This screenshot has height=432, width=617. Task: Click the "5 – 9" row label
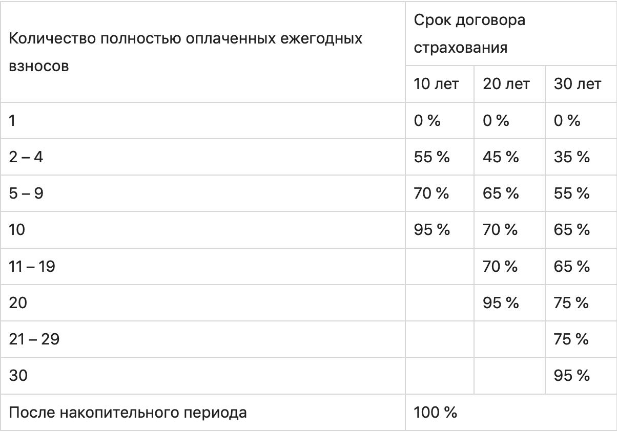pyautogui.click(x=26, y=193)
